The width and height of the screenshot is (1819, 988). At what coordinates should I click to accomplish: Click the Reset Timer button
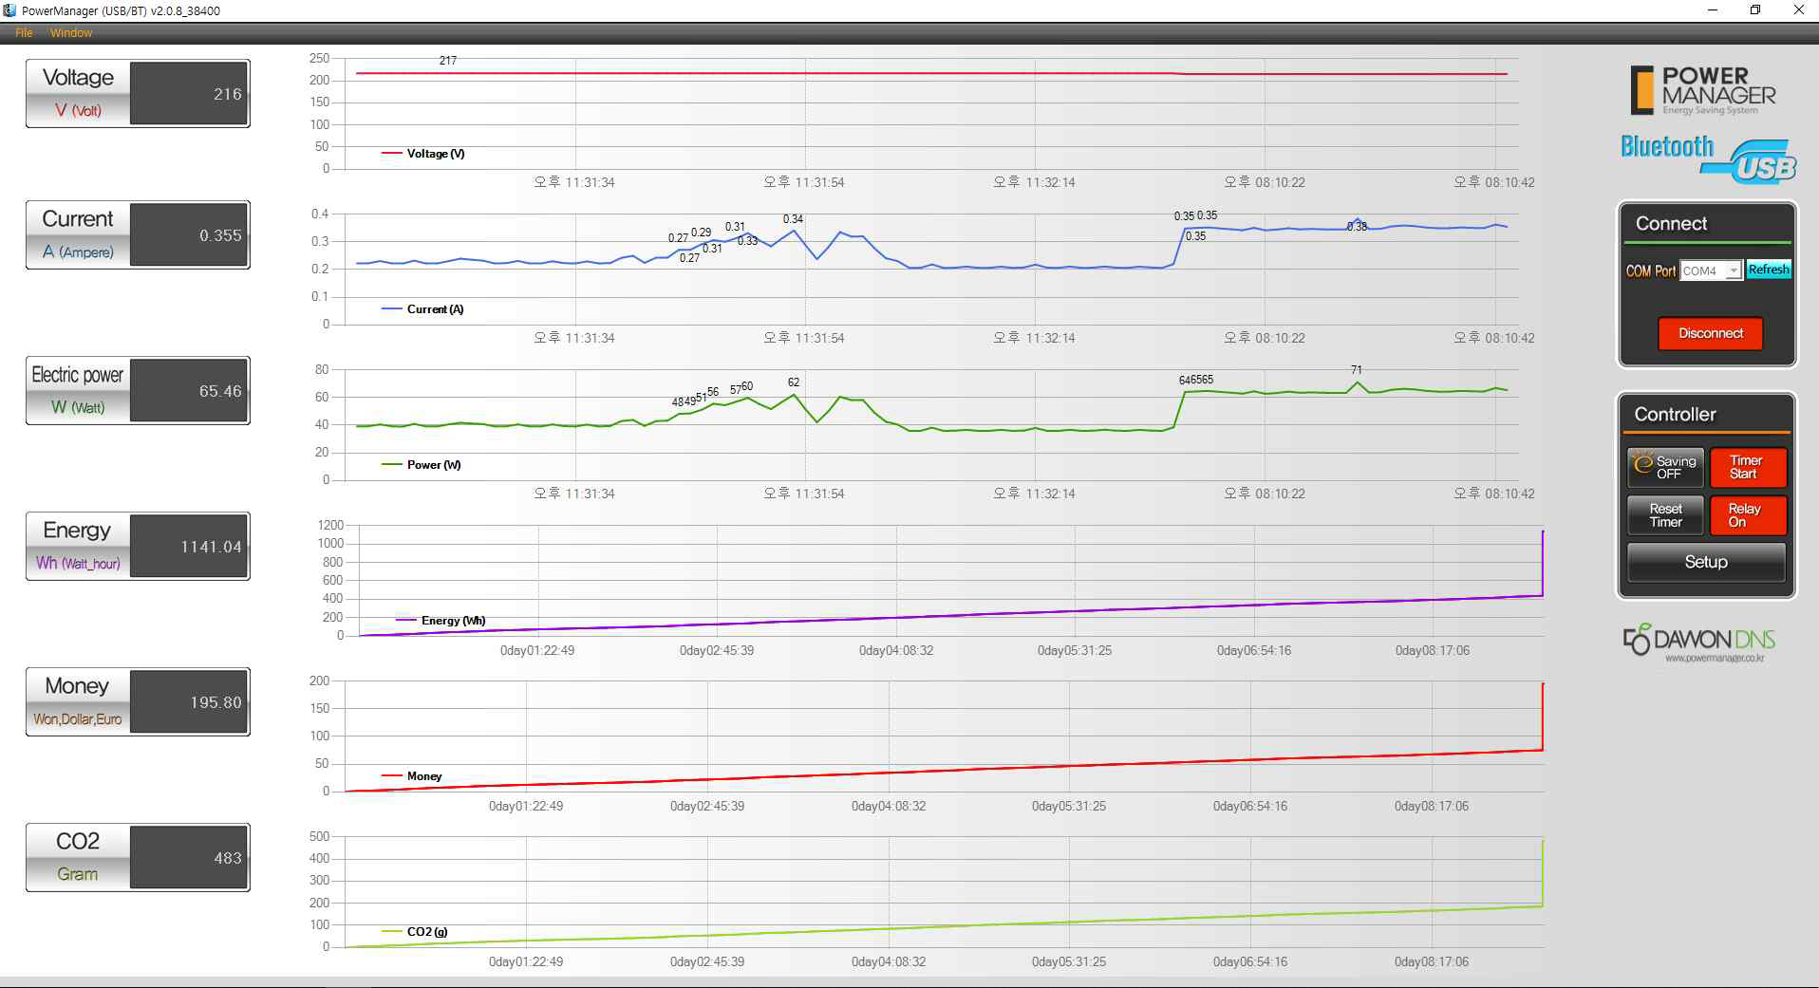point(1666,515)
